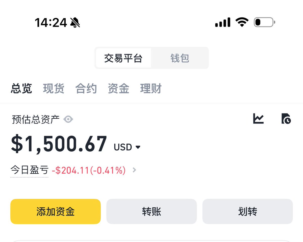Tap the Wi-Fi status icon
Viewport: 303px width, 242px height.
(x=242, y=22)
